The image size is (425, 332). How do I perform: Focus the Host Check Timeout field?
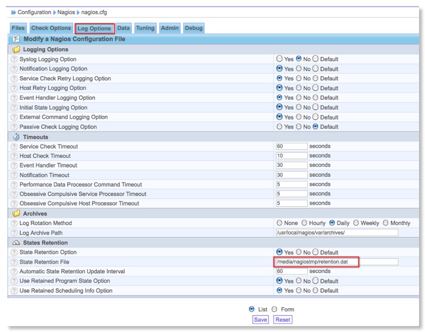[291, 156]
